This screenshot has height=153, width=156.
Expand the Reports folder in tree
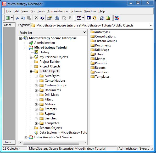[x=36, y=114]
